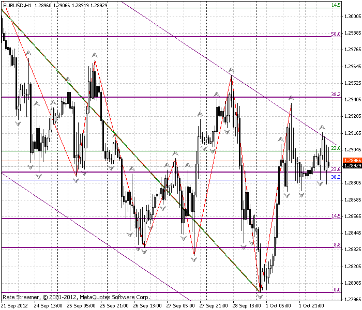Select the purple 14.5 label near 1.28565

[336, 216]
